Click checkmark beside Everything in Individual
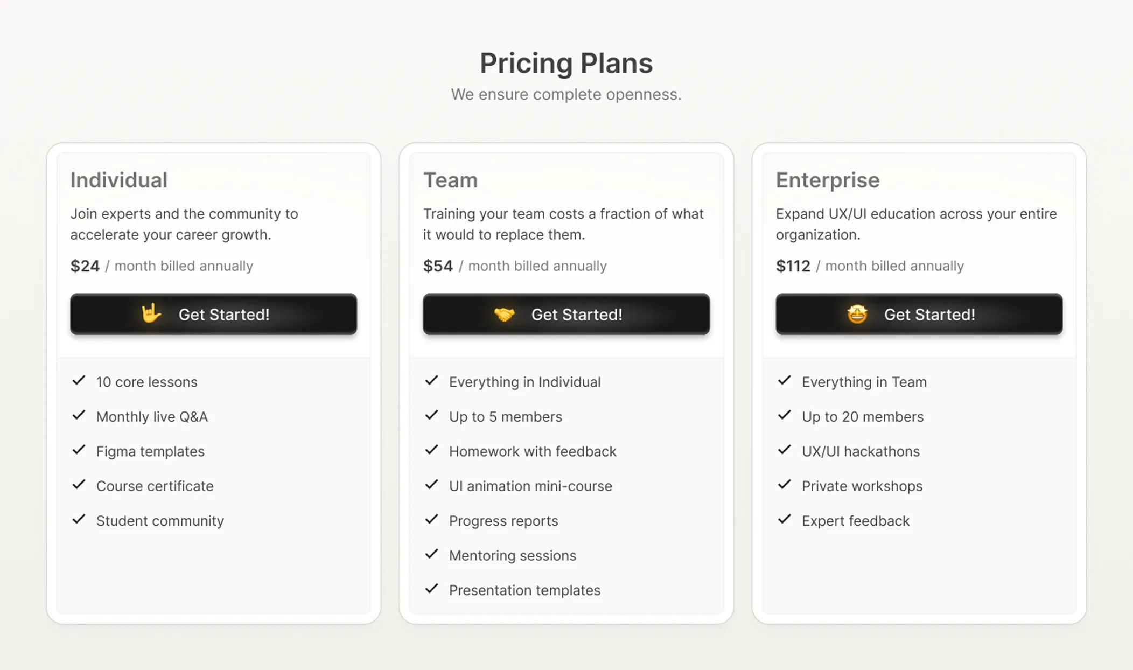Viewport: 1133px width, 670px height. 432,381
